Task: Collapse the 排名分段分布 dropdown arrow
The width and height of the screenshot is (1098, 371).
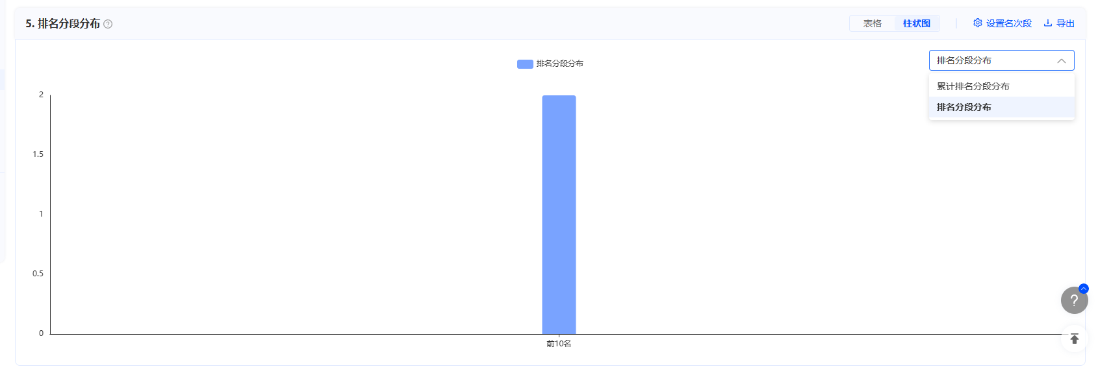Action: pyautogui.click(x=1061, y=61)
